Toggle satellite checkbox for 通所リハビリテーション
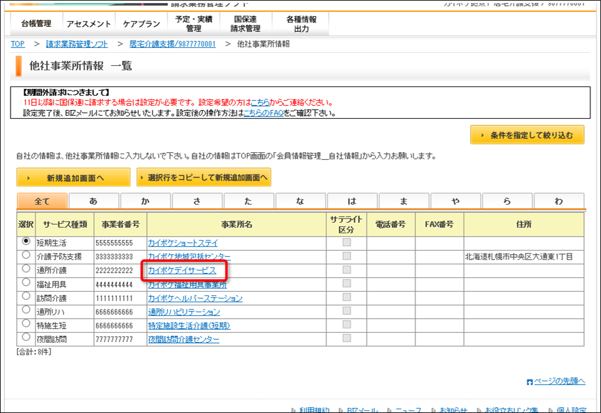Viewport: 601px width, 413px height. click(x=346, y=311)
